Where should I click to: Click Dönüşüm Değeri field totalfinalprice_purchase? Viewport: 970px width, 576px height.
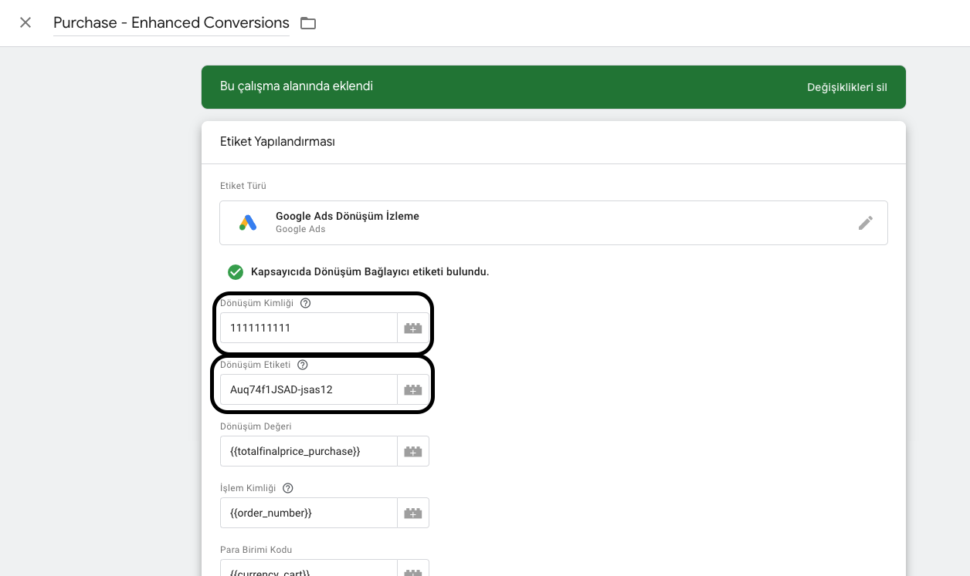coord(309,451)
